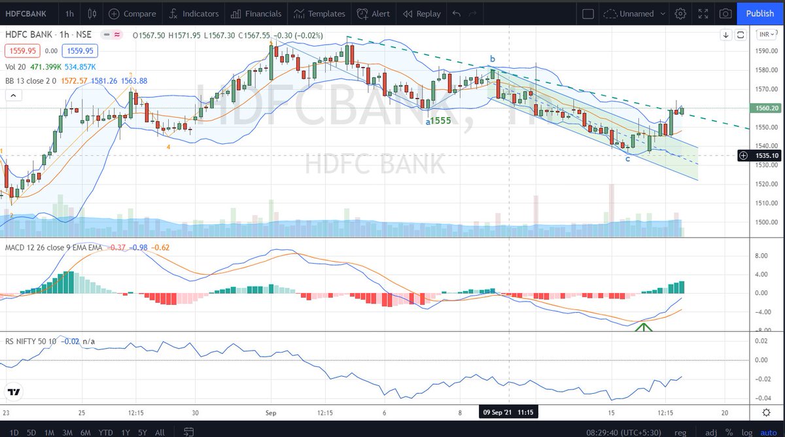This screenshot has height=437, width=785.
Task: Click the green arrow marker on MACD
Action: click(644, 326)
